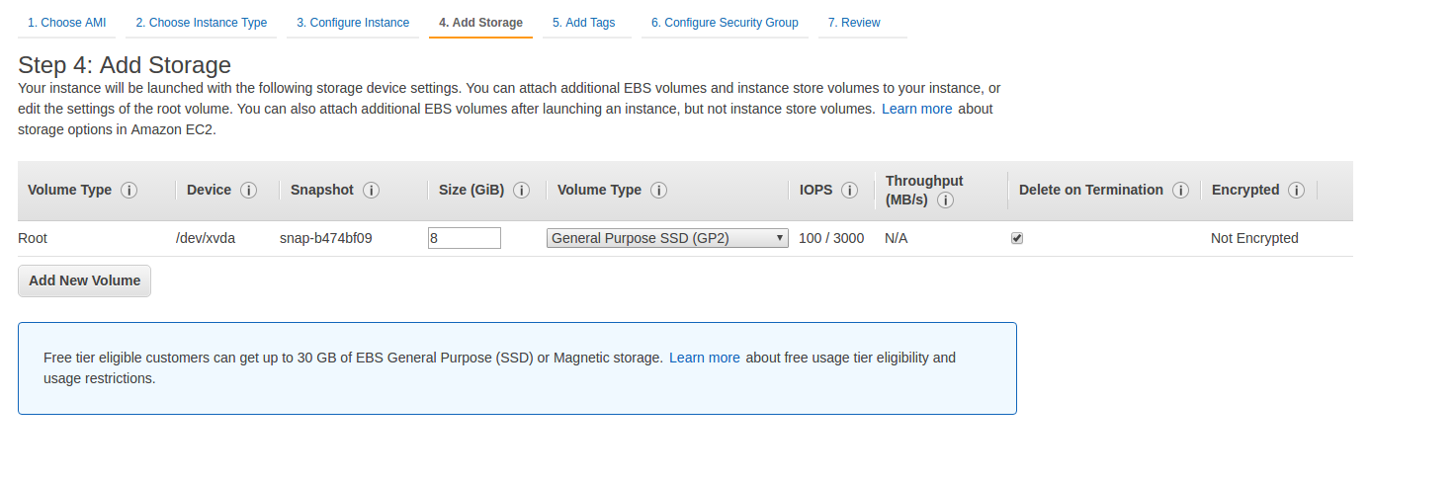Click info icon beside Size (GiB) header
Image resolution: width=1456 pixels, height=480 pixels.
(522, 191)
